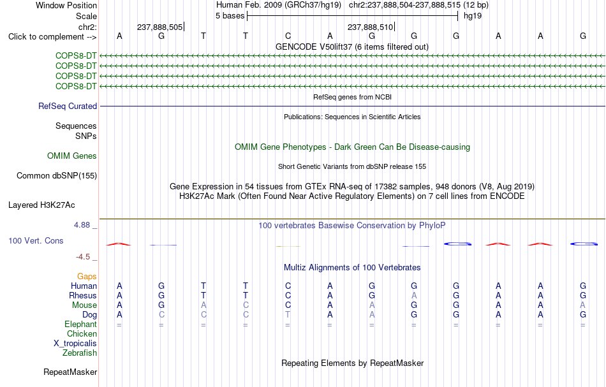Viewport: 606px width, 387px height.
Task: Click the Layered H3K27Ac label
Action: tap(41, 205)
